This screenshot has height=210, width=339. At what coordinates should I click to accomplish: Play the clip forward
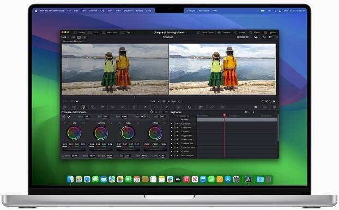coord(168,101)
